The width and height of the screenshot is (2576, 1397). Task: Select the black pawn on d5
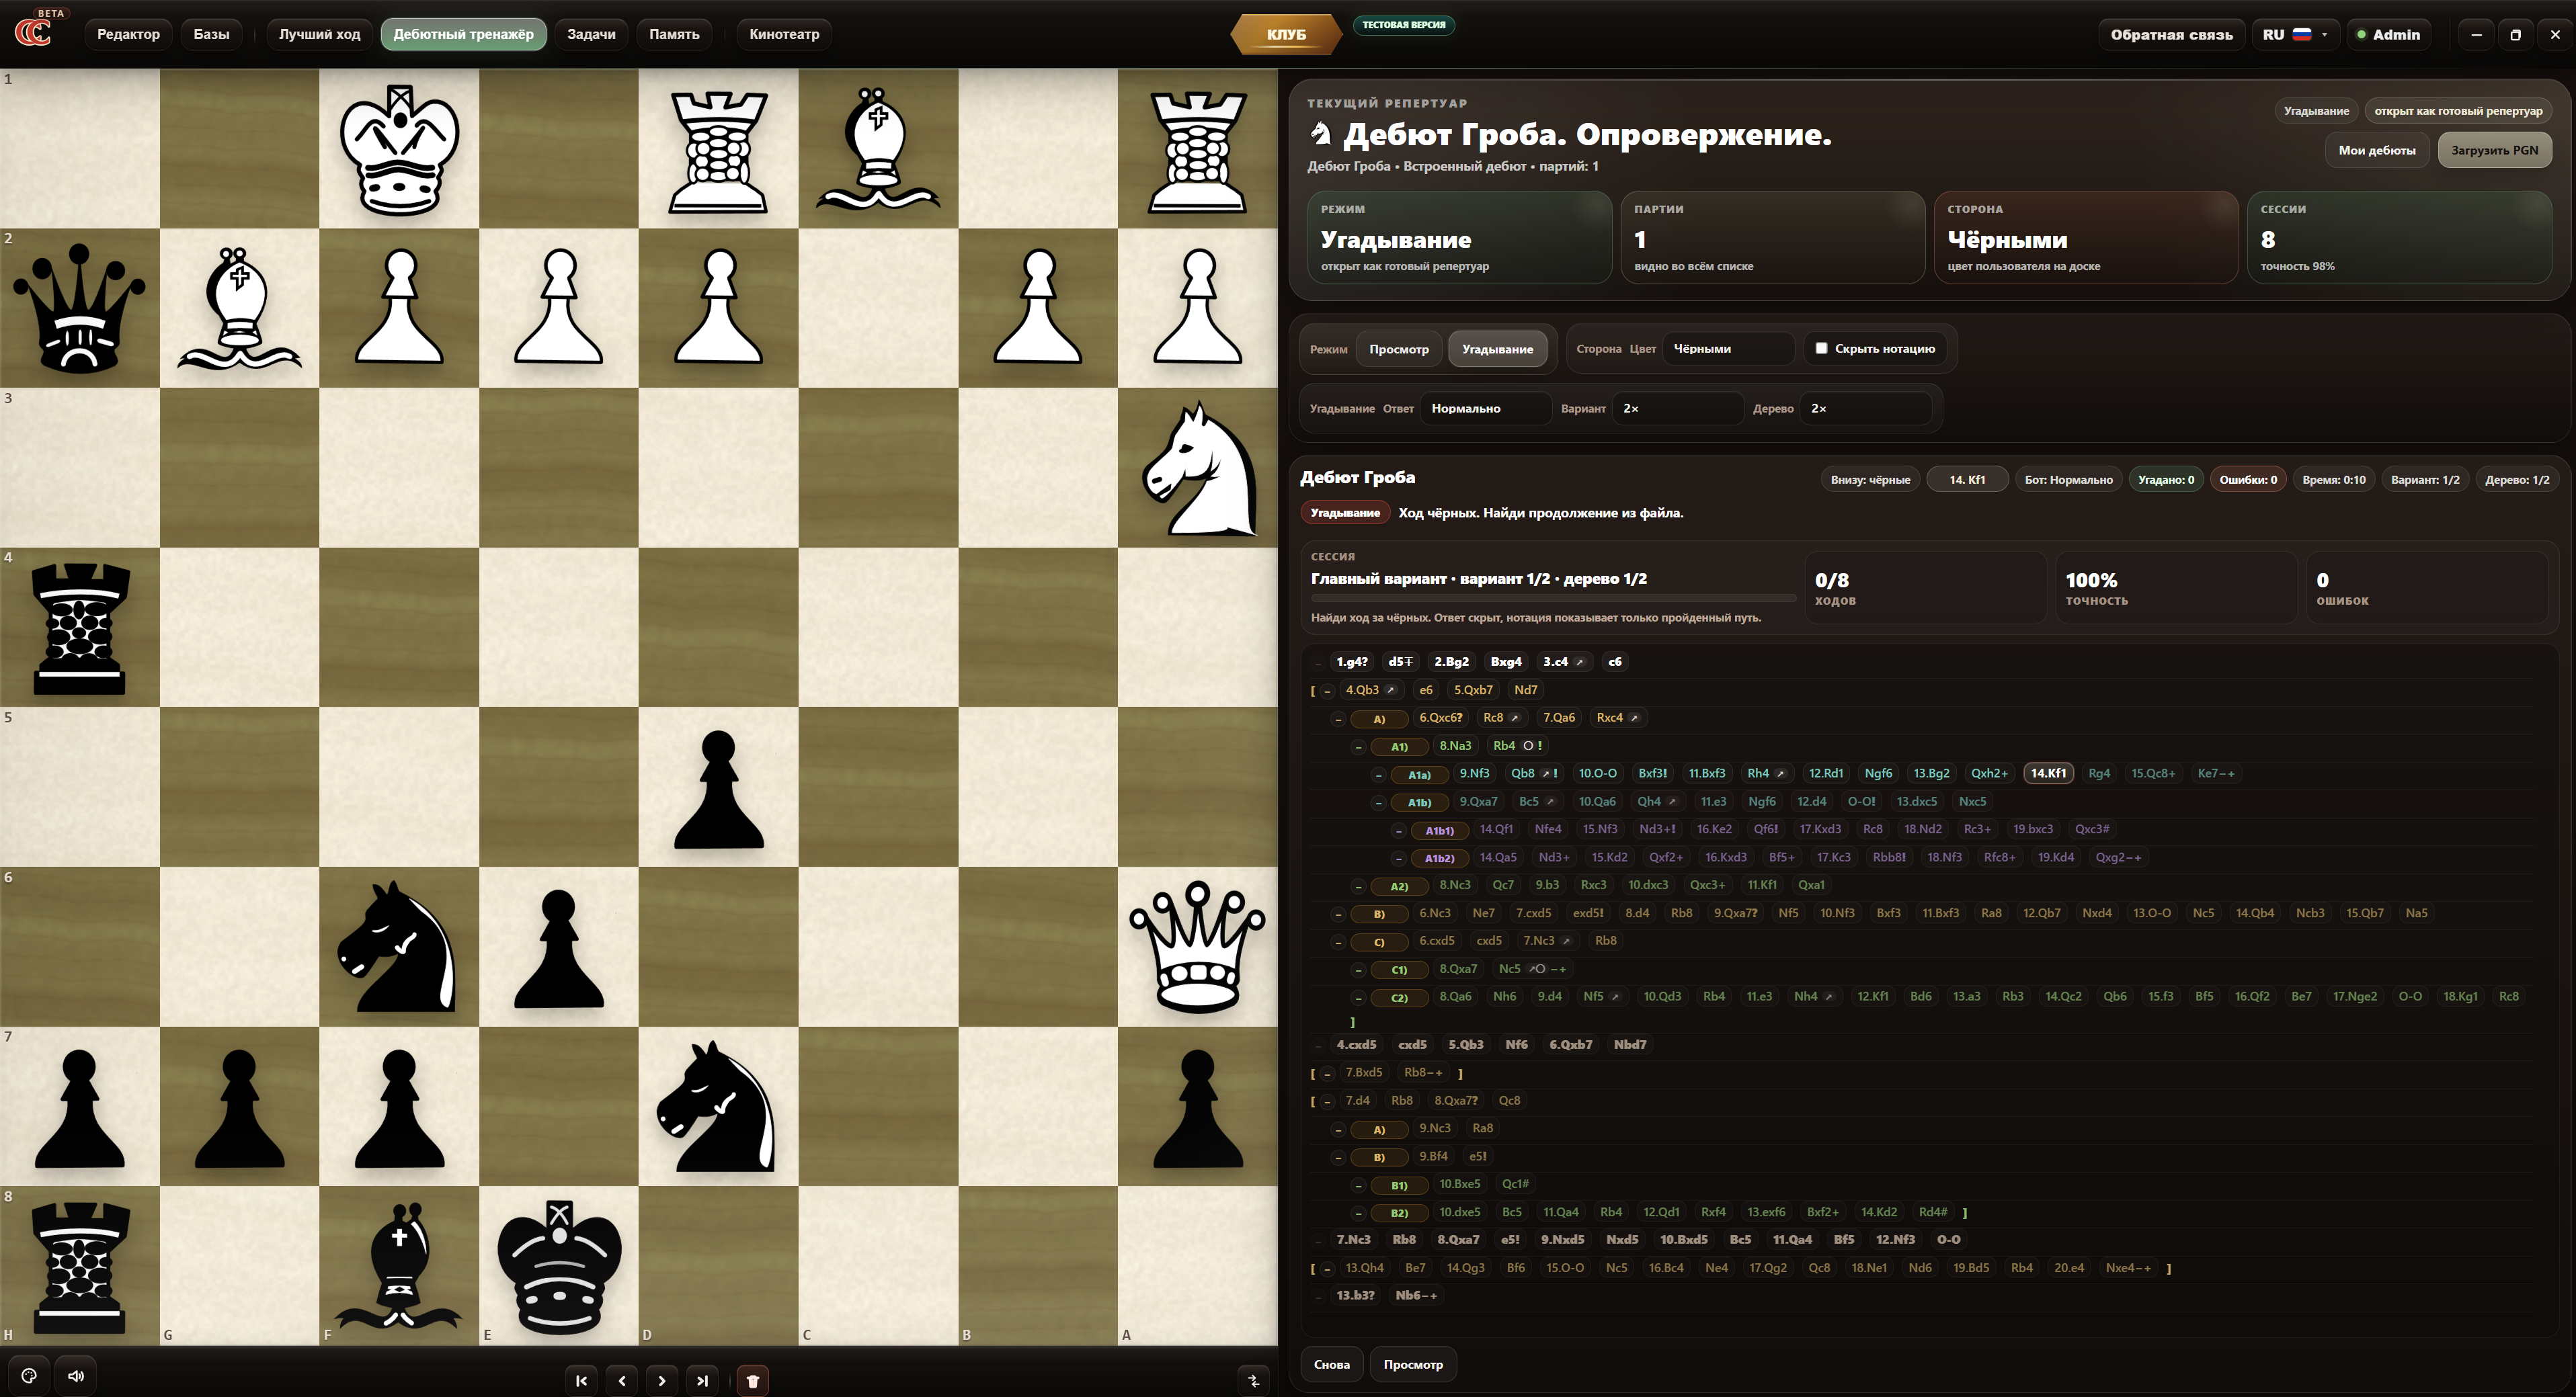pyautogui.click(x=719, y=790)
